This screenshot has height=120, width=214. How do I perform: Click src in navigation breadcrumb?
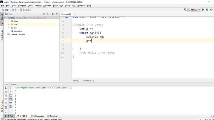coord(15,10)
